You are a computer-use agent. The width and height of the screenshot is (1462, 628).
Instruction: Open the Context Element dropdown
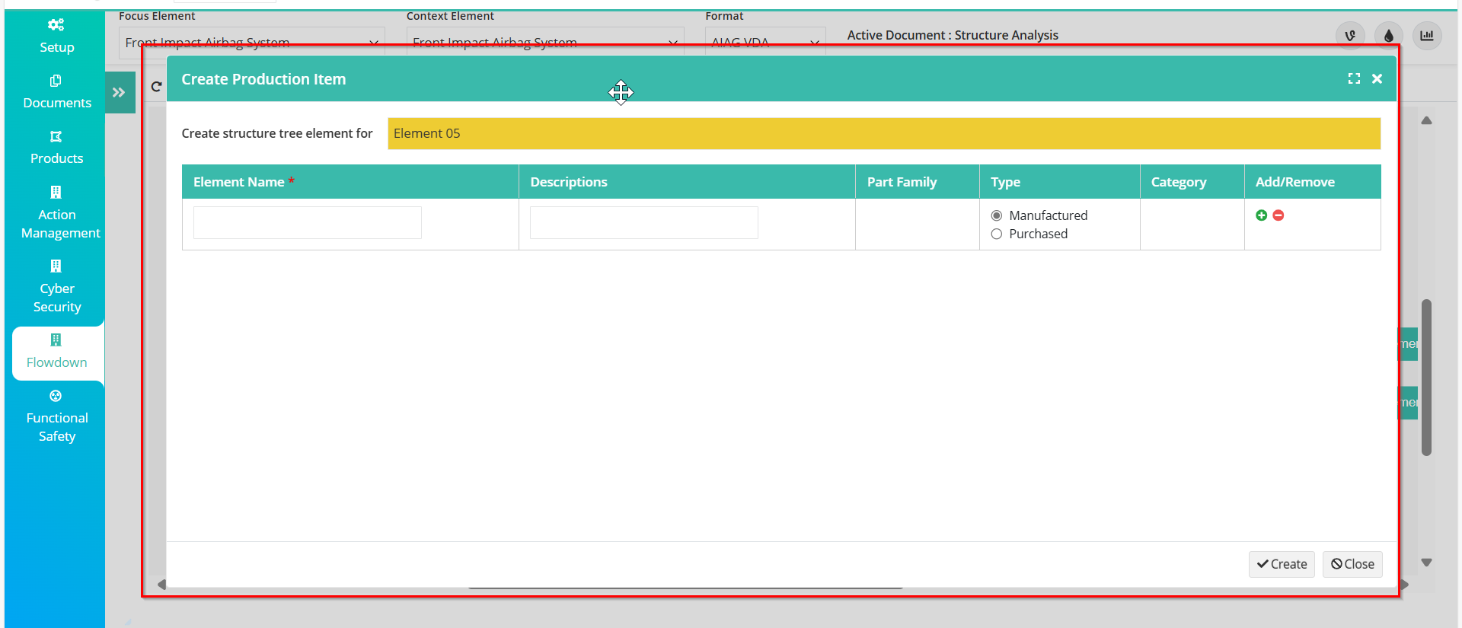pos(545,42)
